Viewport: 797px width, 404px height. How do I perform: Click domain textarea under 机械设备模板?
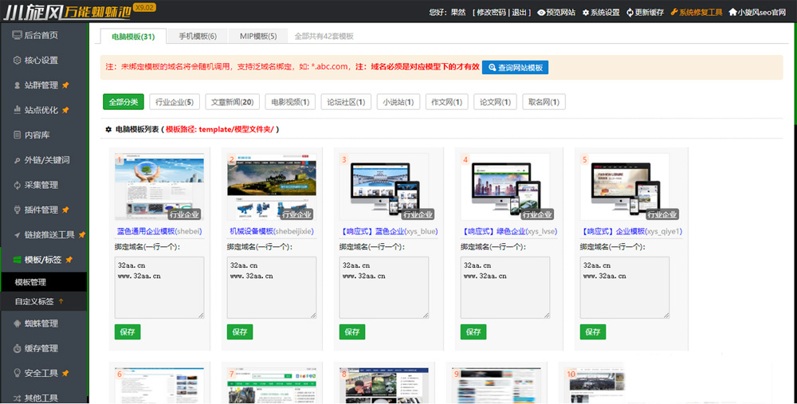point(272,288)
